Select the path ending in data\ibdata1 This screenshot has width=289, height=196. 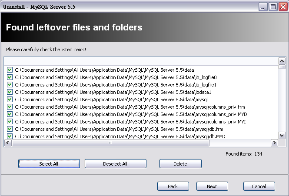113,92
